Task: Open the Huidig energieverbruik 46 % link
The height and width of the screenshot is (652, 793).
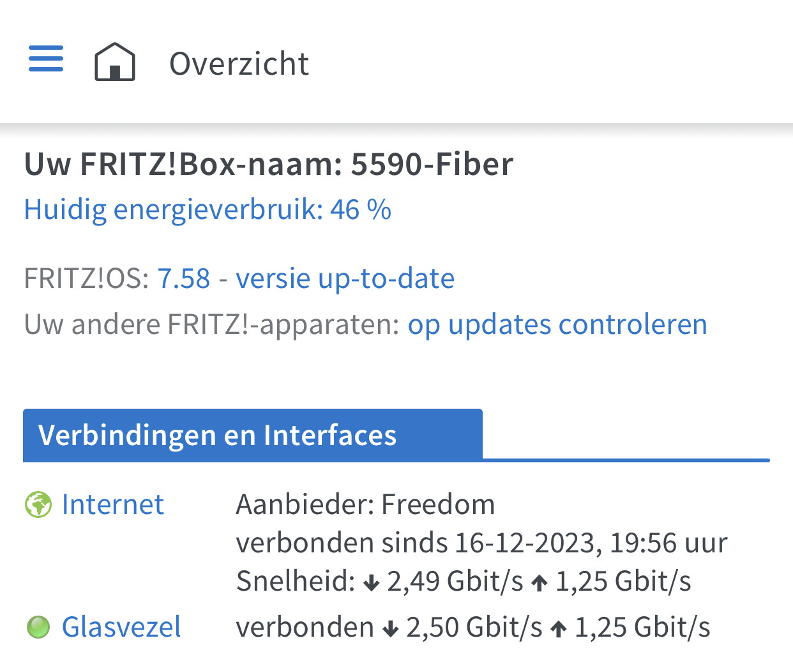Action: click(x=208, y=209)
